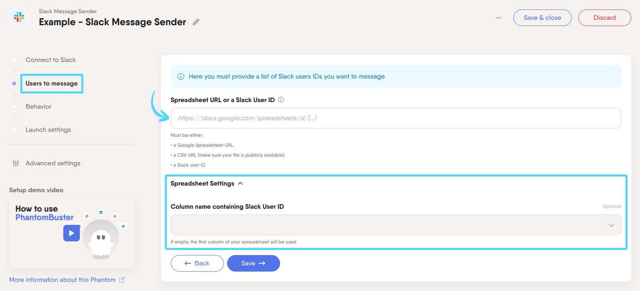Image resolution: width=640 pixels, height=291 pixels.
Task: Click external link icon beside More information
Action: point(122,280)
